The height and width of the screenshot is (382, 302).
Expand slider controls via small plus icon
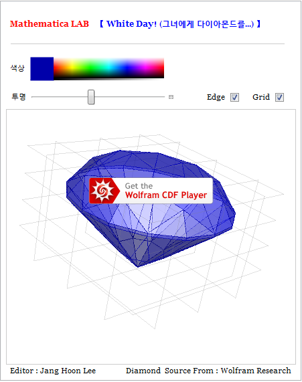point(171,97)
